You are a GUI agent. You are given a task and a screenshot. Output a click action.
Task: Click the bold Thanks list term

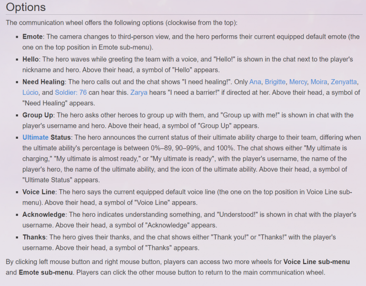click(x=34, y=237)
